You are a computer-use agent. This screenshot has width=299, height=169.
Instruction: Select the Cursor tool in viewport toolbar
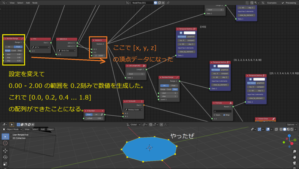(x=5, y=143)
